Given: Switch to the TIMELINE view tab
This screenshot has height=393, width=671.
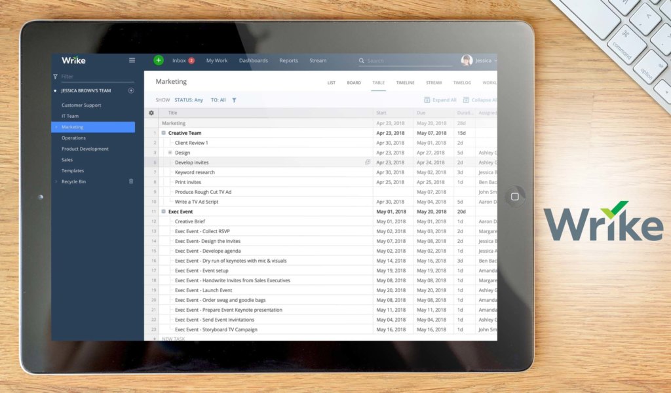Looking at the screenshot, I should 405,83.
